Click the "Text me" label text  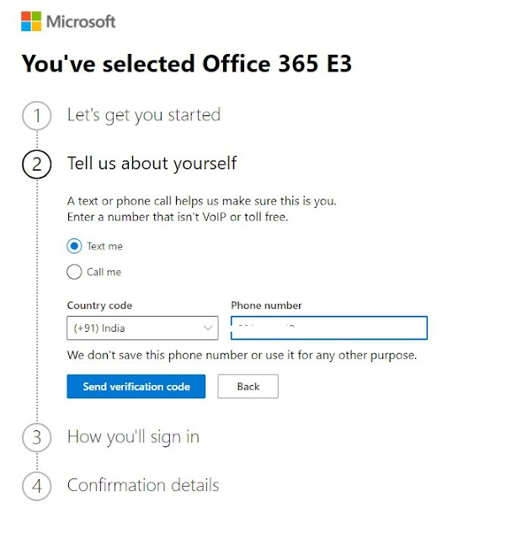click(x=104, y=247)
